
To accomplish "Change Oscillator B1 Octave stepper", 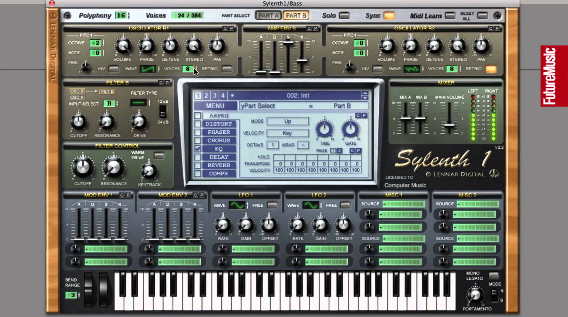I will (104, 43).
